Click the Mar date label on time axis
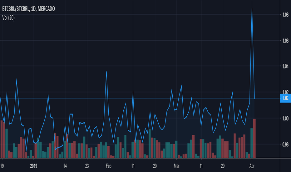This screenshot has width=291, height=172. [176, 166]
